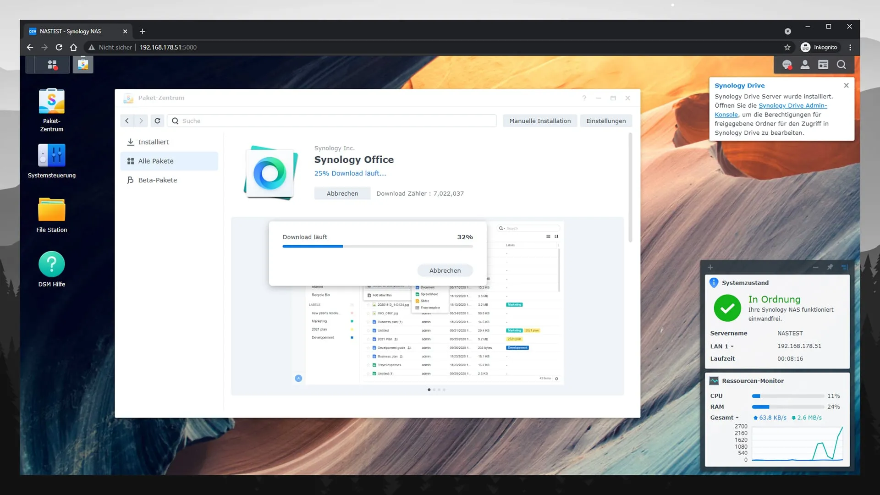Open the Einstellungen of Paket-Zentrum
This screenshot has width=880, height=495.
606,121
